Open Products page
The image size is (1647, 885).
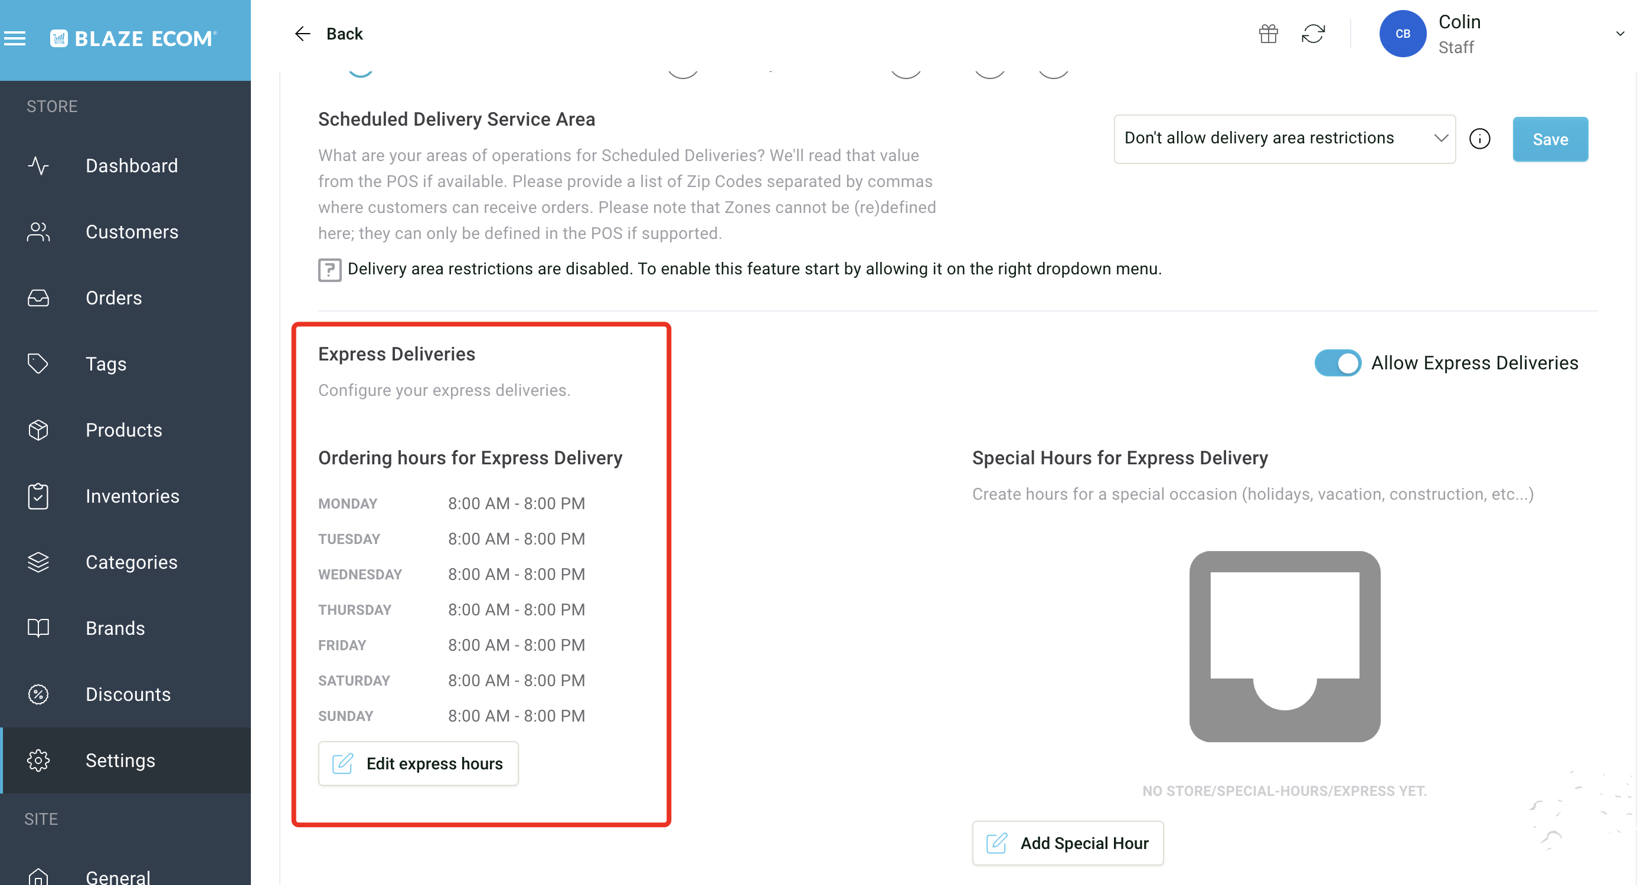pyautogui.click(x=126, y=430)
